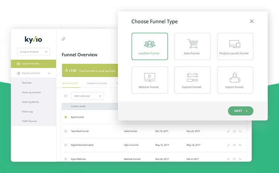Open the With selected dropdown
The image size is (279, 173).
point(87,96)
